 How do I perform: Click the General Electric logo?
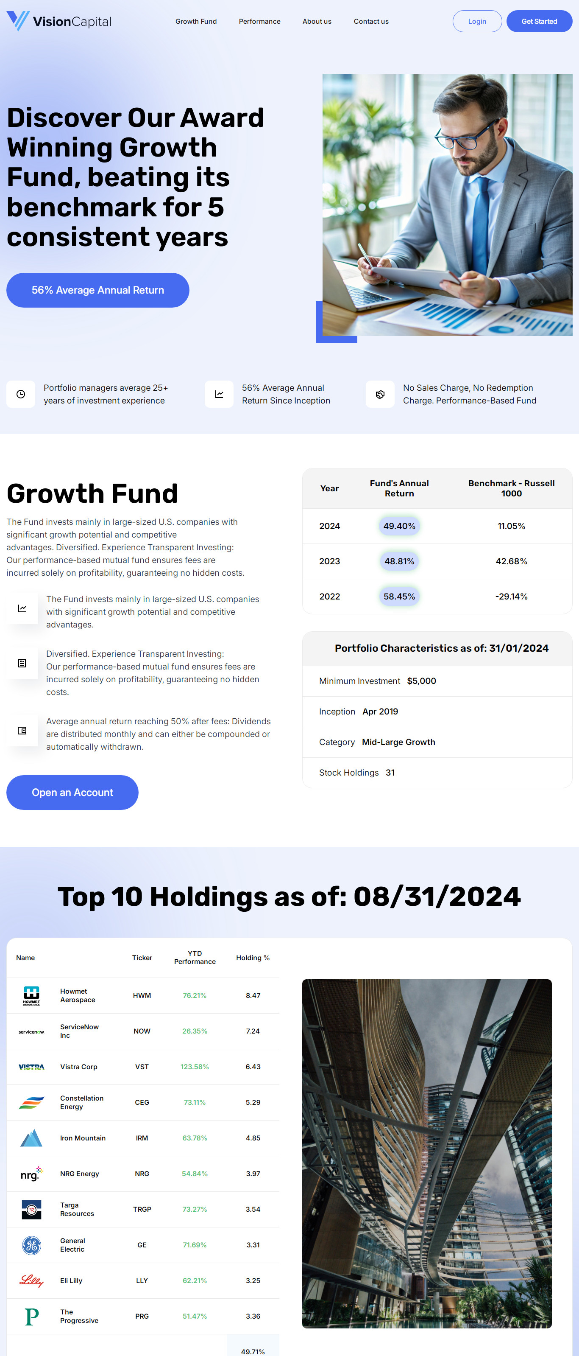pyautogui.click(x=31, y=1245)
